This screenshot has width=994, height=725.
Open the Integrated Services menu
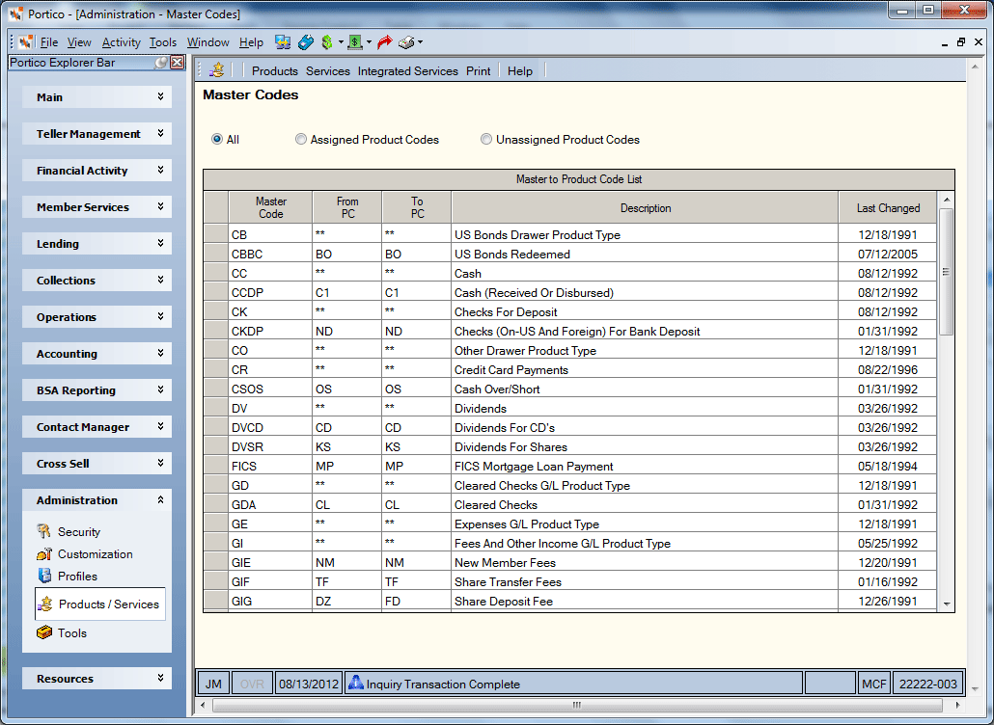(x=407, y=71)
